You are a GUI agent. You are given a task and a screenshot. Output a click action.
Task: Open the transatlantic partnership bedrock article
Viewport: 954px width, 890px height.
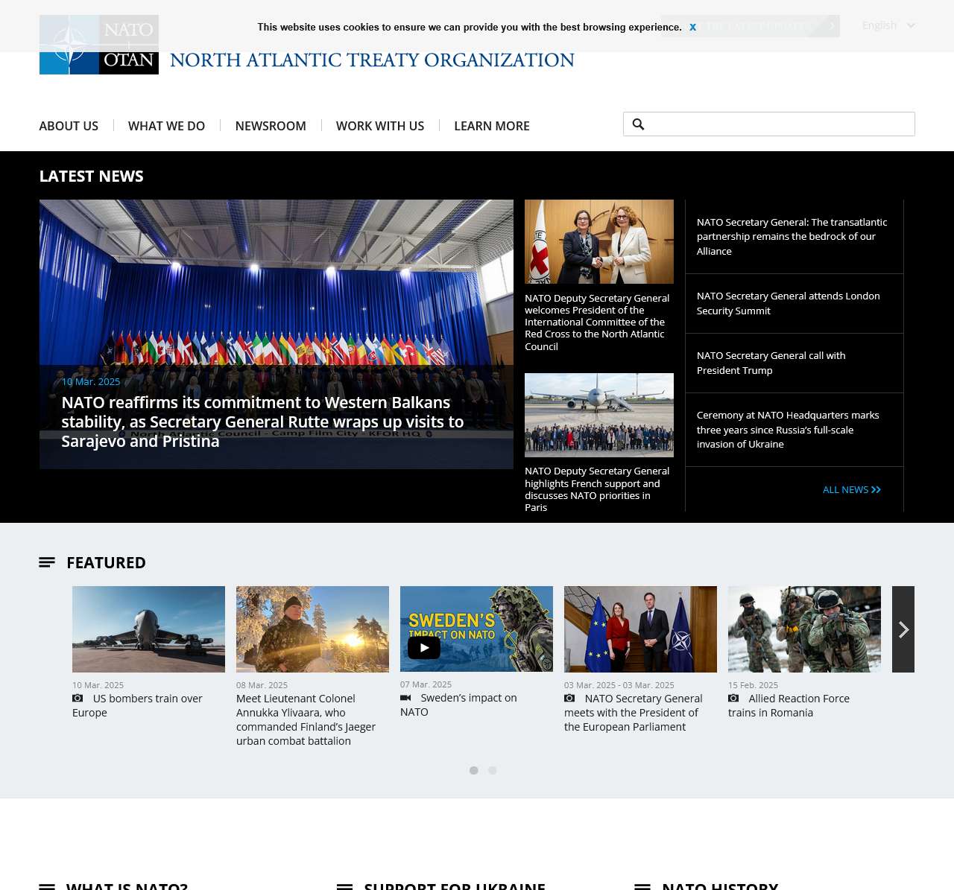(x=792, y=237)
